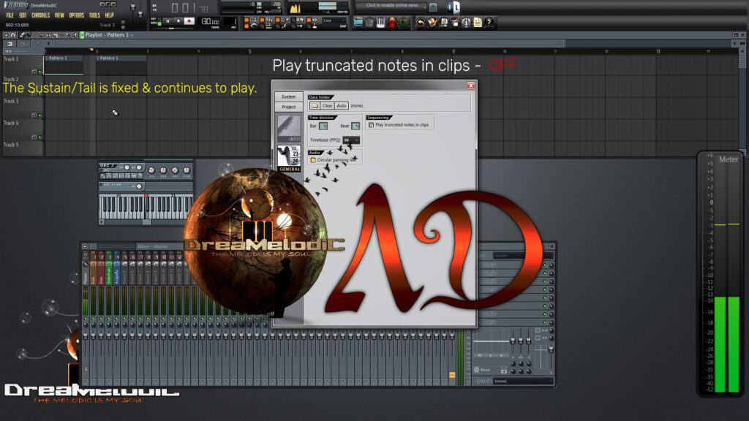The image size is (749, 421).
Task: Click the Image-Line logo icon
Action: [x=453, y=7]
